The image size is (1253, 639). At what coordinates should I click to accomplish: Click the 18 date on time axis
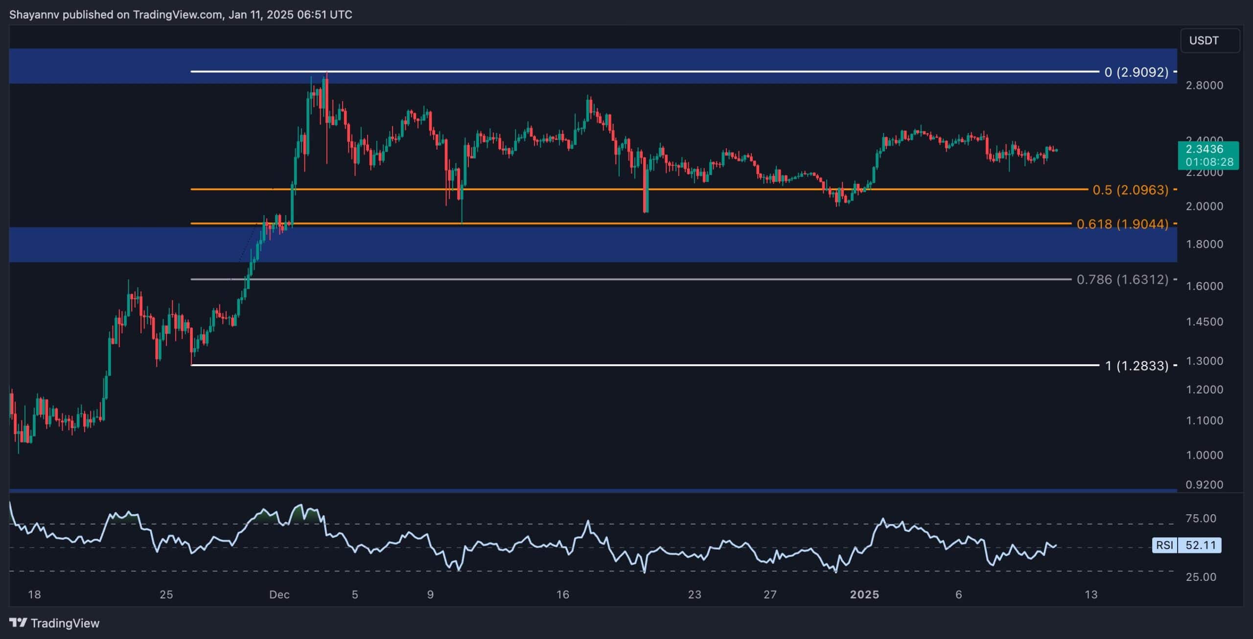[x=34, y=595]
